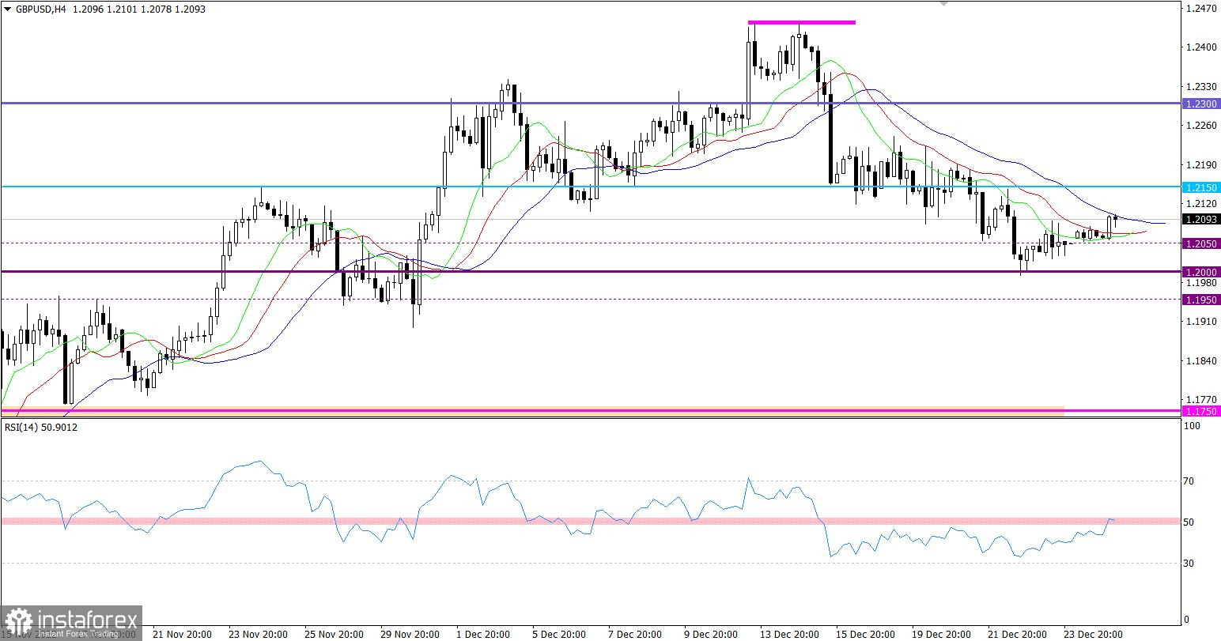Select the solid purple horizontal line at 1.2000
Viewport: 1221px width, 641px height.
point(591,271)
